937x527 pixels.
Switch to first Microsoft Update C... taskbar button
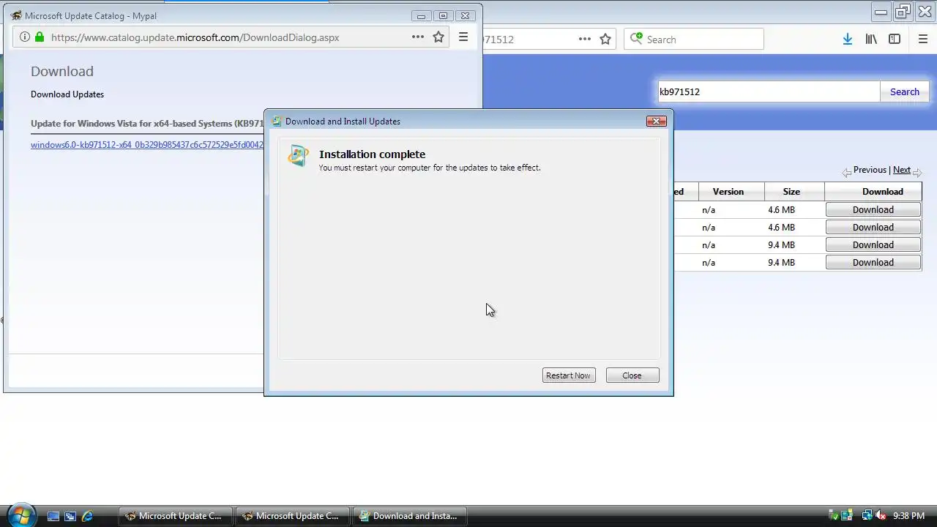pos(176,516)
